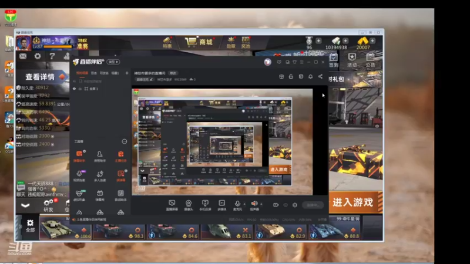470x264 pixels.
Task: Lock the 全屏1 source layer
Action: 80,89
